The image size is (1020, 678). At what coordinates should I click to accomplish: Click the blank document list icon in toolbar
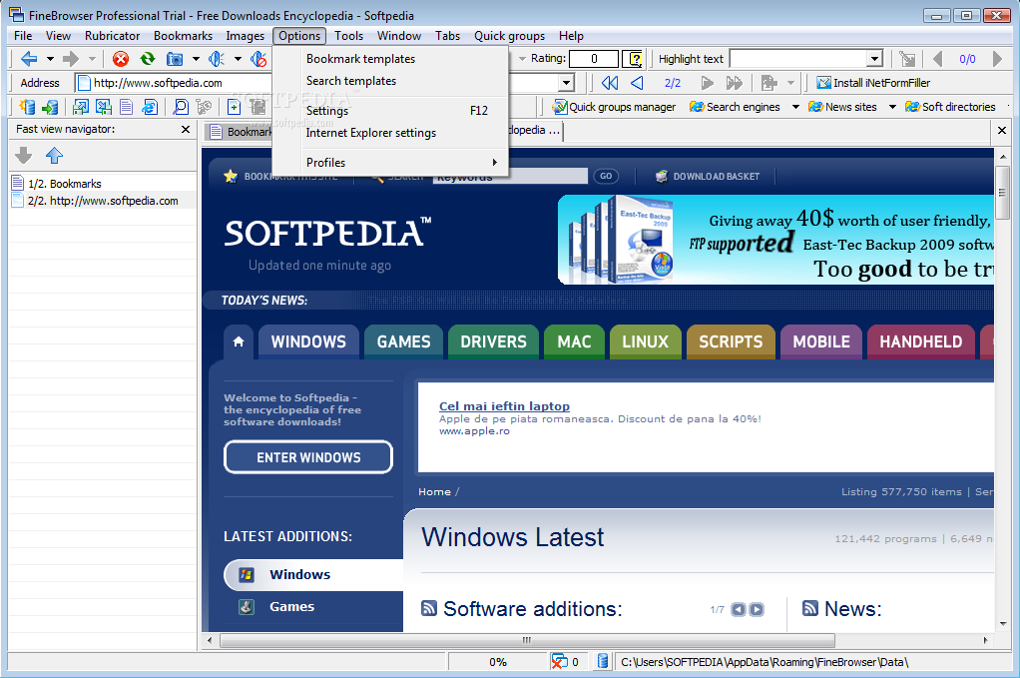click(126, 107)
